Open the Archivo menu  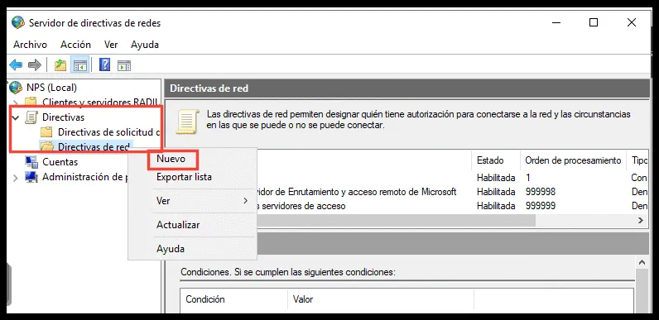pyautogui.click(x=31, y=45)
